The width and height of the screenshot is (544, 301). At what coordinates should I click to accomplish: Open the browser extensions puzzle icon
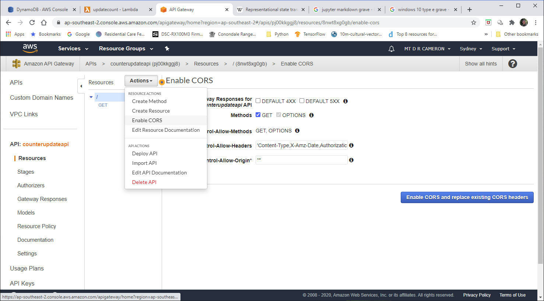(x=512, y=22)
